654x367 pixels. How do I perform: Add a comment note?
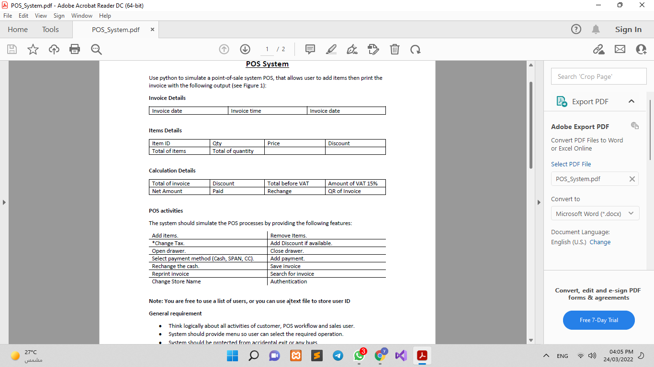pos(310,49)
